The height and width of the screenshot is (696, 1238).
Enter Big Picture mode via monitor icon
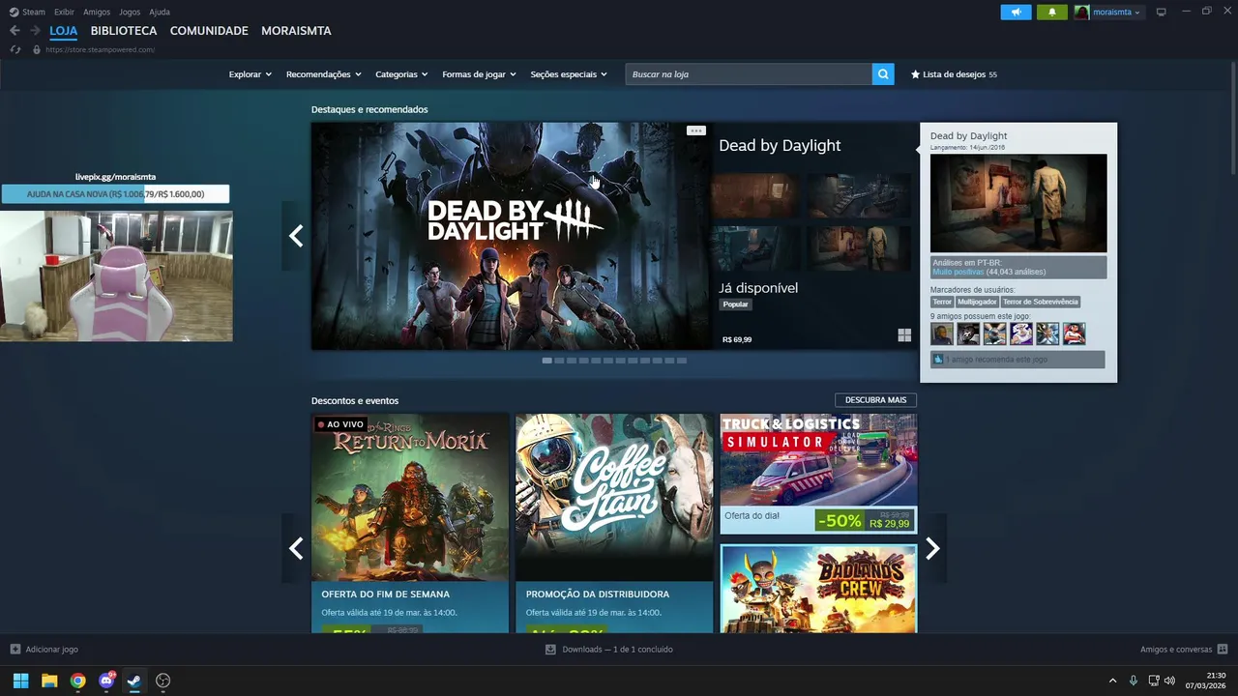click(x=1162, y=12)
